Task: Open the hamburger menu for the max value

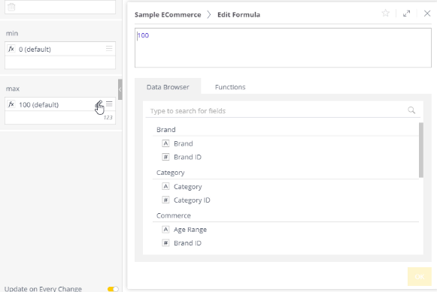Action: tap(109, 104)
